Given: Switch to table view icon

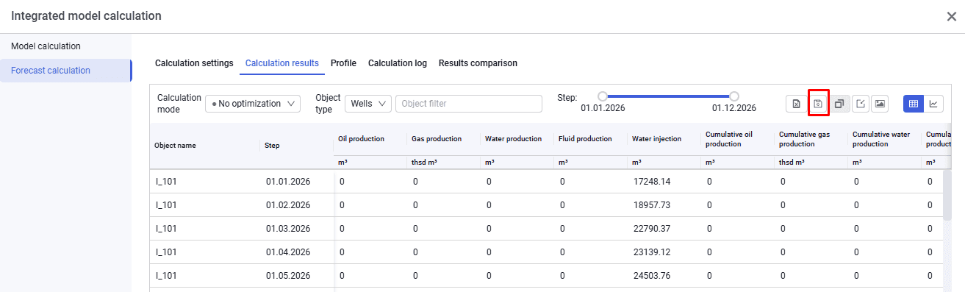Looking at the screenshot, I should coord(914,104).
